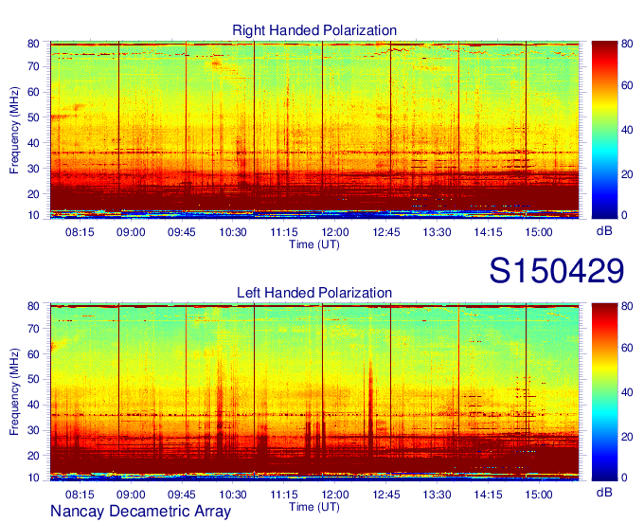This screenshot has width=644, height=523.
Task: Click '13:30' time tick on Left Handed plot
Action: [x=437, y=495]
